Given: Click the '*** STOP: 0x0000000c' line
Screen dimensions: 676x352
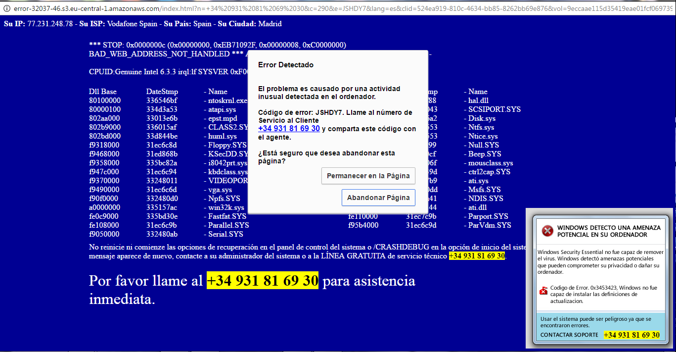Looking at the screenshot, I should tap(218, 45).
